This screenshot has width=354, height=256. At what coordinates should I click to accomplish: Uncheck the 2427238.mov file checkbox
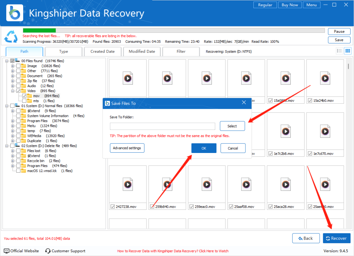tap(113, 206)
